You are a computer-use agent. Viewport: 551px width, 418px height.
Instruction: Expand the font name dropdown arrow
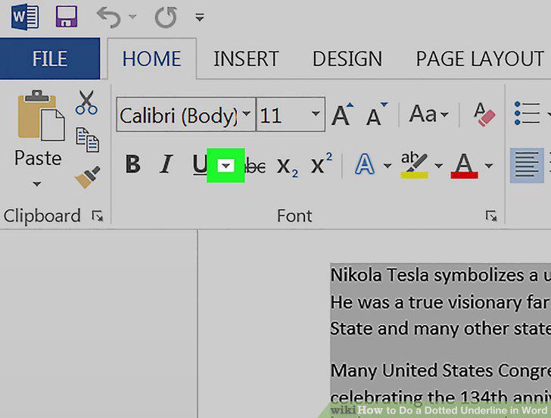click(247, 114)
